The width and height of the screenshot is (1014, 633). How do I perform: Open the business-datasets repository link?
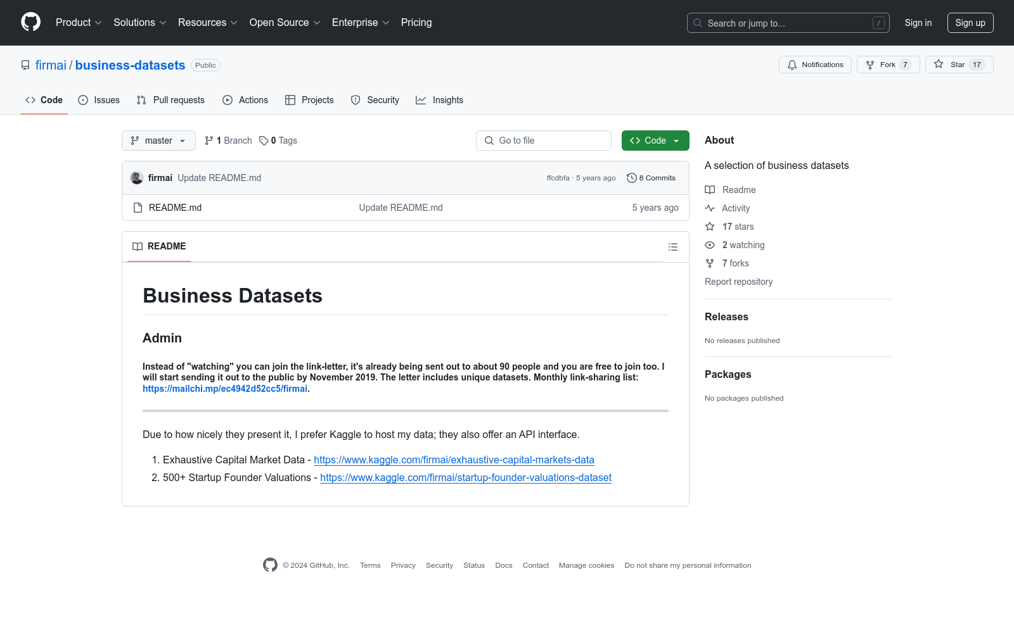tap(130, 65)
